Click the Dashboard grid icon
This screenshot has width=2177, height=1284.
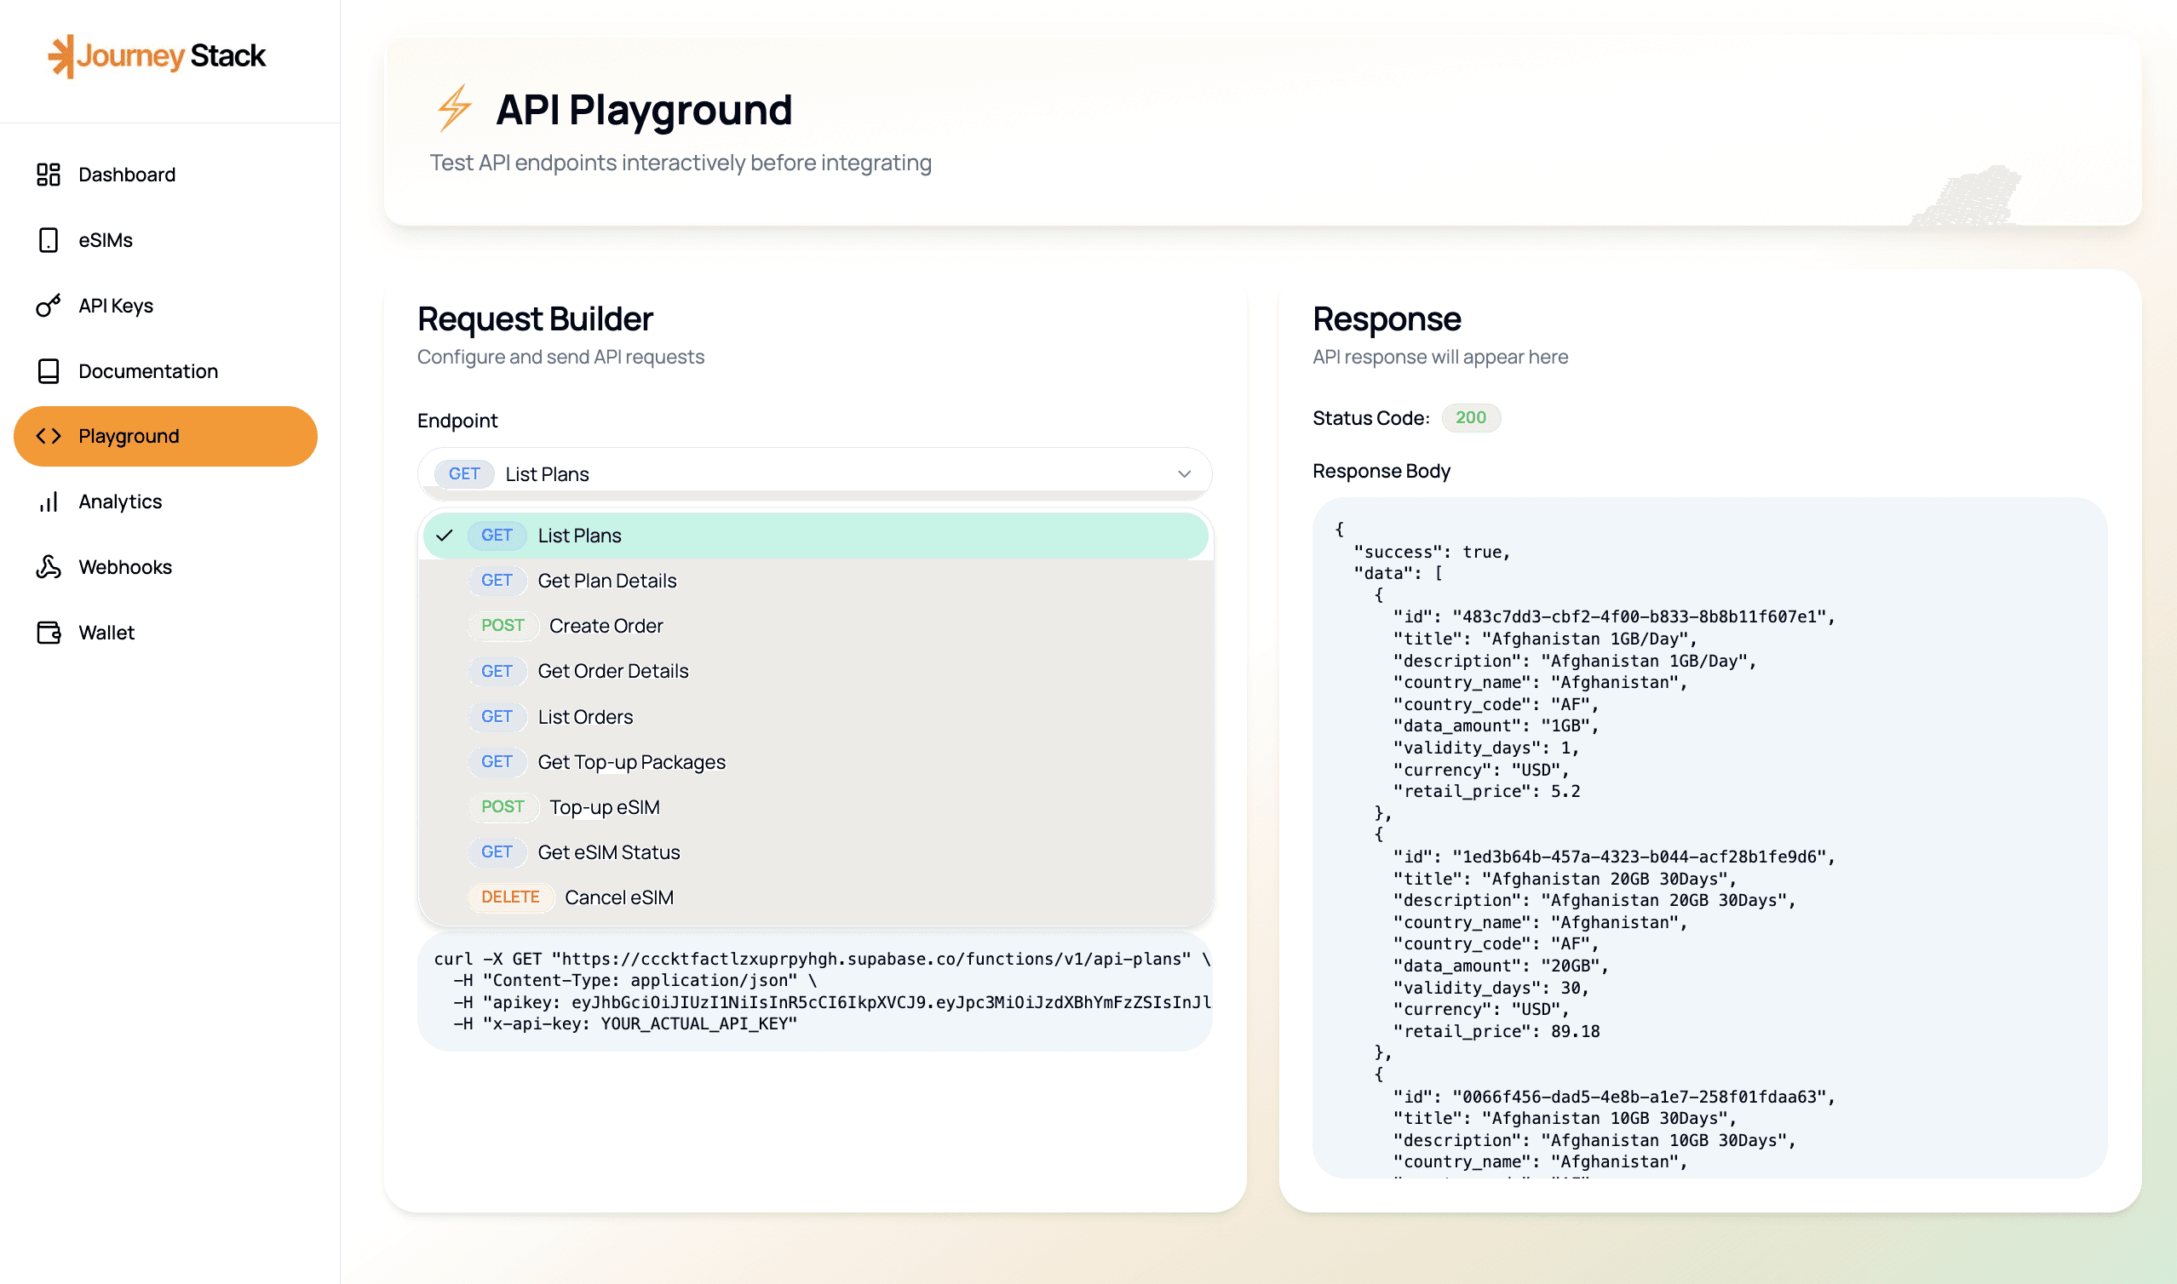pos(49,175)
